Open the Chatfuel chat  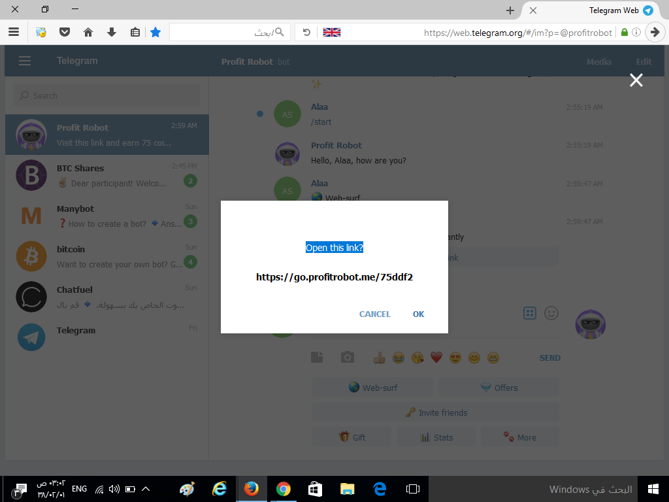(107, 297)
